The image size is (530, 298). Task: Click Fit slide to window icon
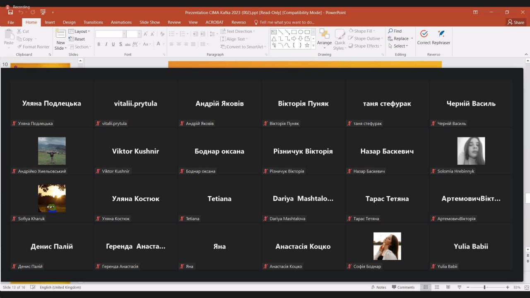[x=526, y=287]
